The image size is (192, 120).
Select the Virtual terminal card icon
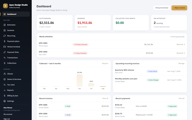pos(5,47)
